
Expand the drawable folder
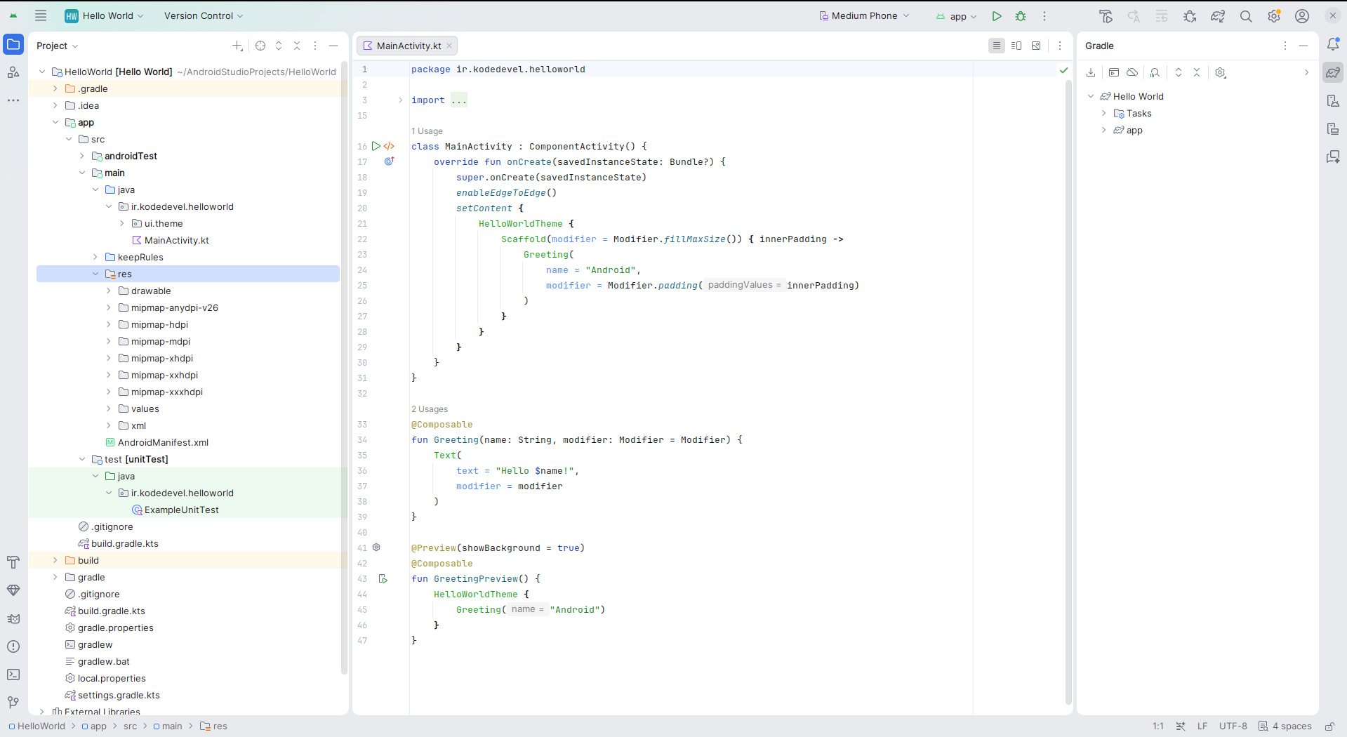pyautogui.click(x=109, y=291)
